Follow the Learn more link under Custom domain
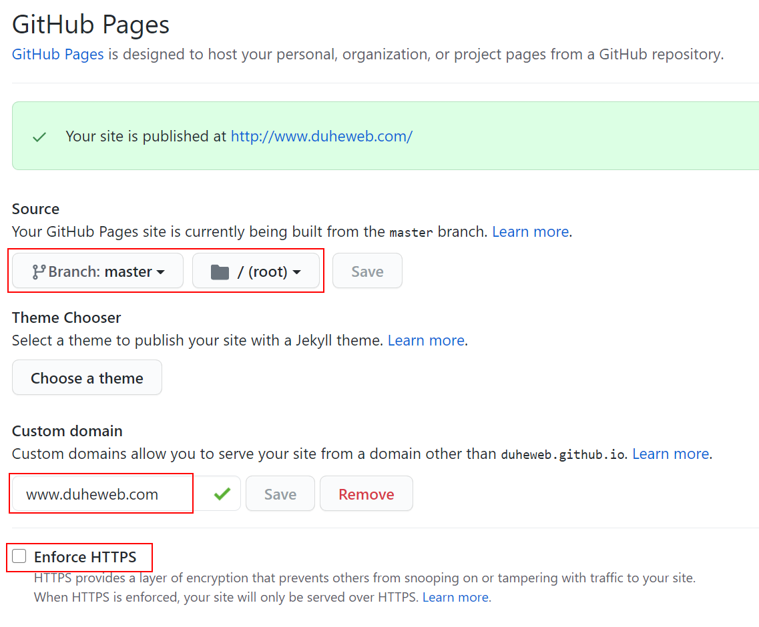759x627 pixels. [x=671, y=454]
